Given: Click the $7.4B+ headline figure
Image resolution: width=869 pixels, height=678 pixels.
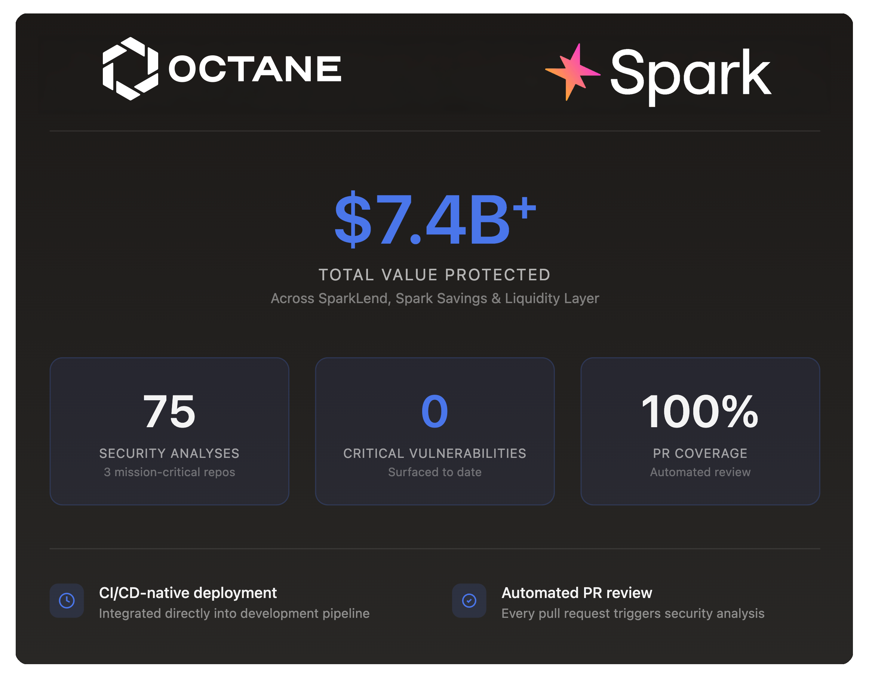Looking at the screenshot, I should coord(434,219).
